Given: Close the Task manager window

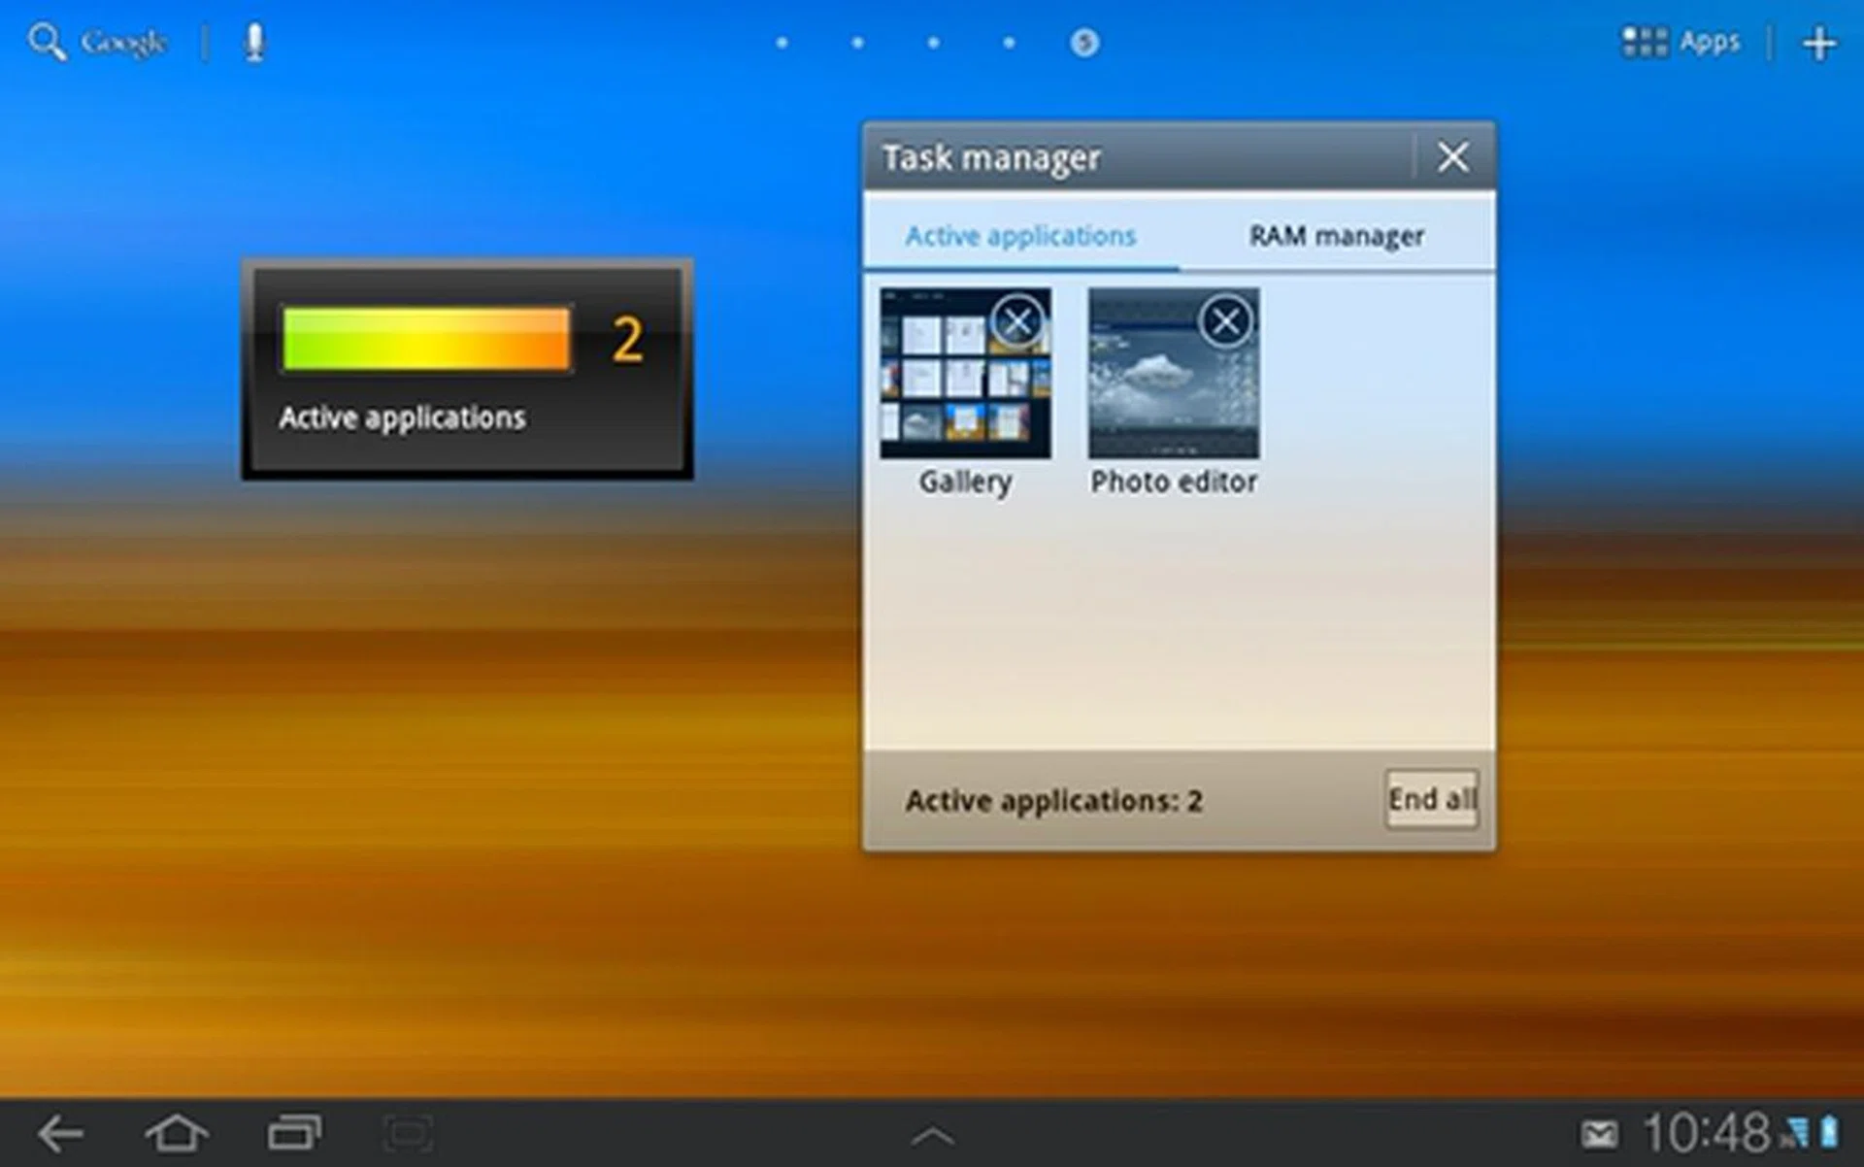Looking at the screenshot, I should click(x=1452, y=156).
